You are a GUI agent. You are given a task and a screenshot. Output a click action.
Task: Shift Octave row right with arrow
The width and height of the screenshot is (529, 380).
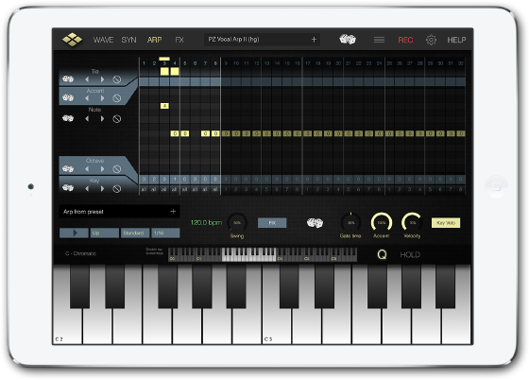point(102,169)
